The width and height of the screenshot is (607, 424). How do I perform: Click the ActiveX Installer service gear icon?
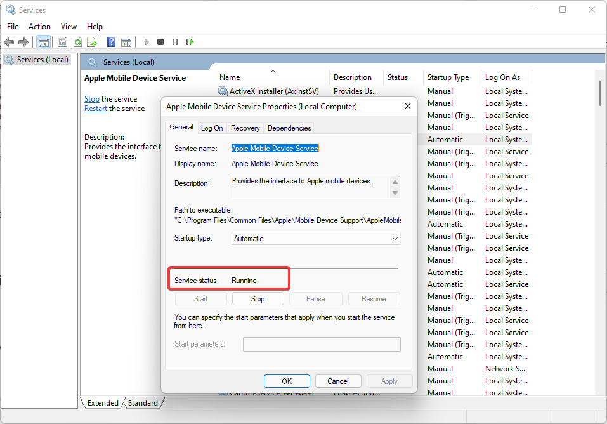223,91
